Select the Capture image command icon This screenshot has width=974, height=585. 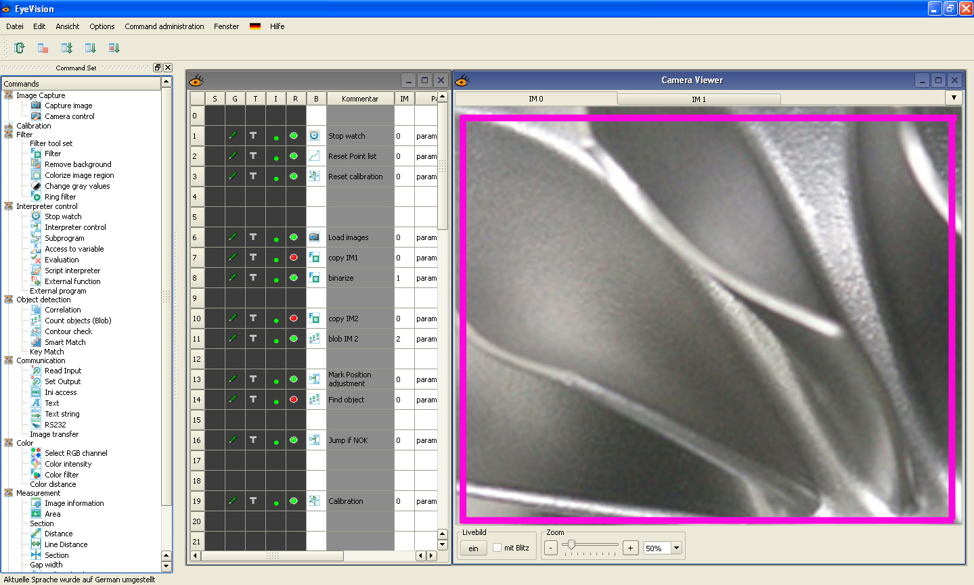[36, 106]
